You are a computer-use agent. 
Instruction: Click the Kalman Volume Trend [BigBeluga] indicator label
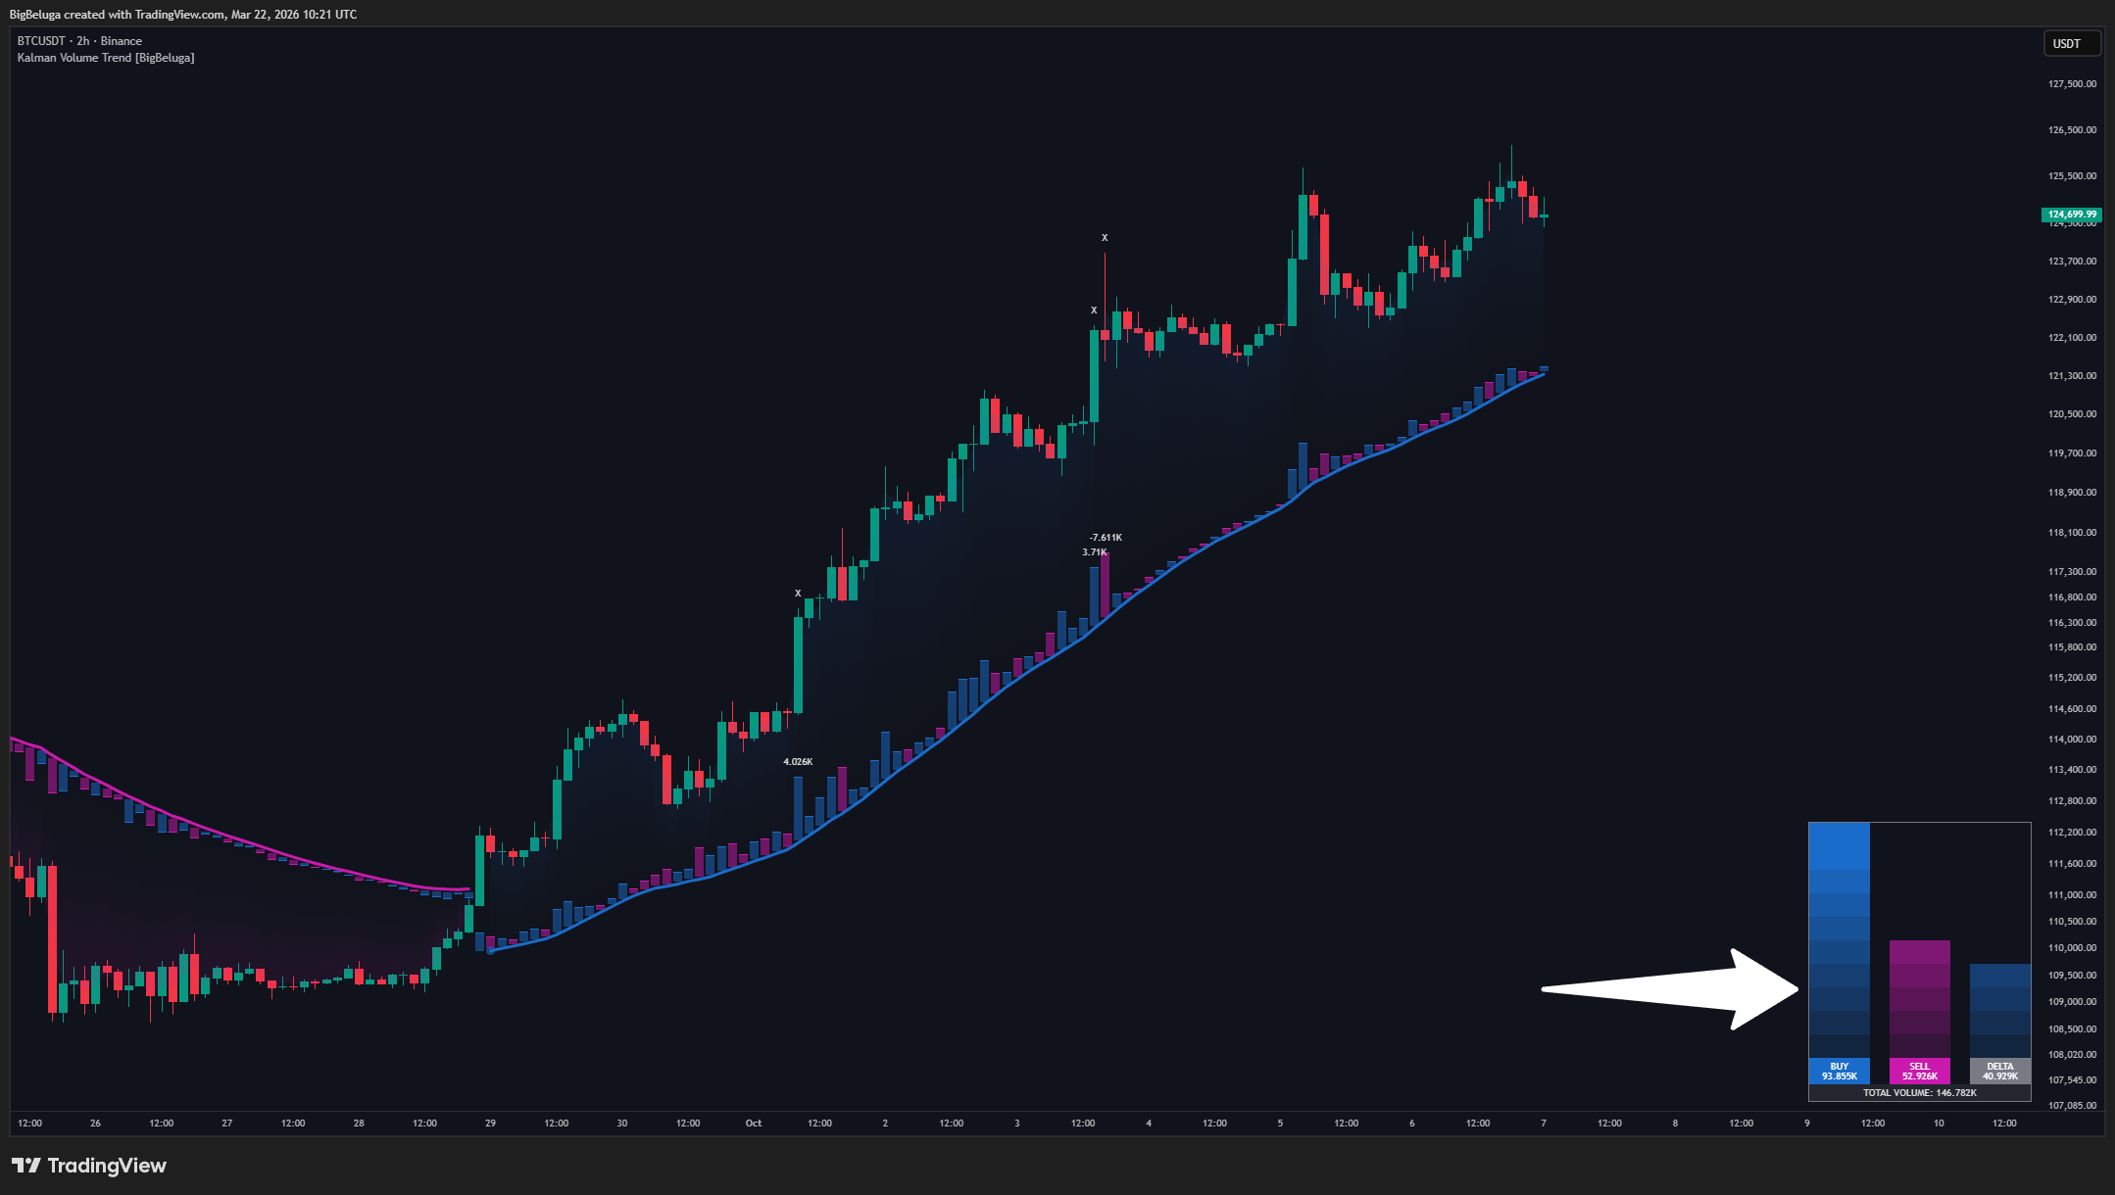[x=106, y=58]
